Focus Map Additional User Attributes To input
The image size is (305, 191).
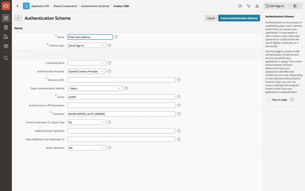point(122,139)
